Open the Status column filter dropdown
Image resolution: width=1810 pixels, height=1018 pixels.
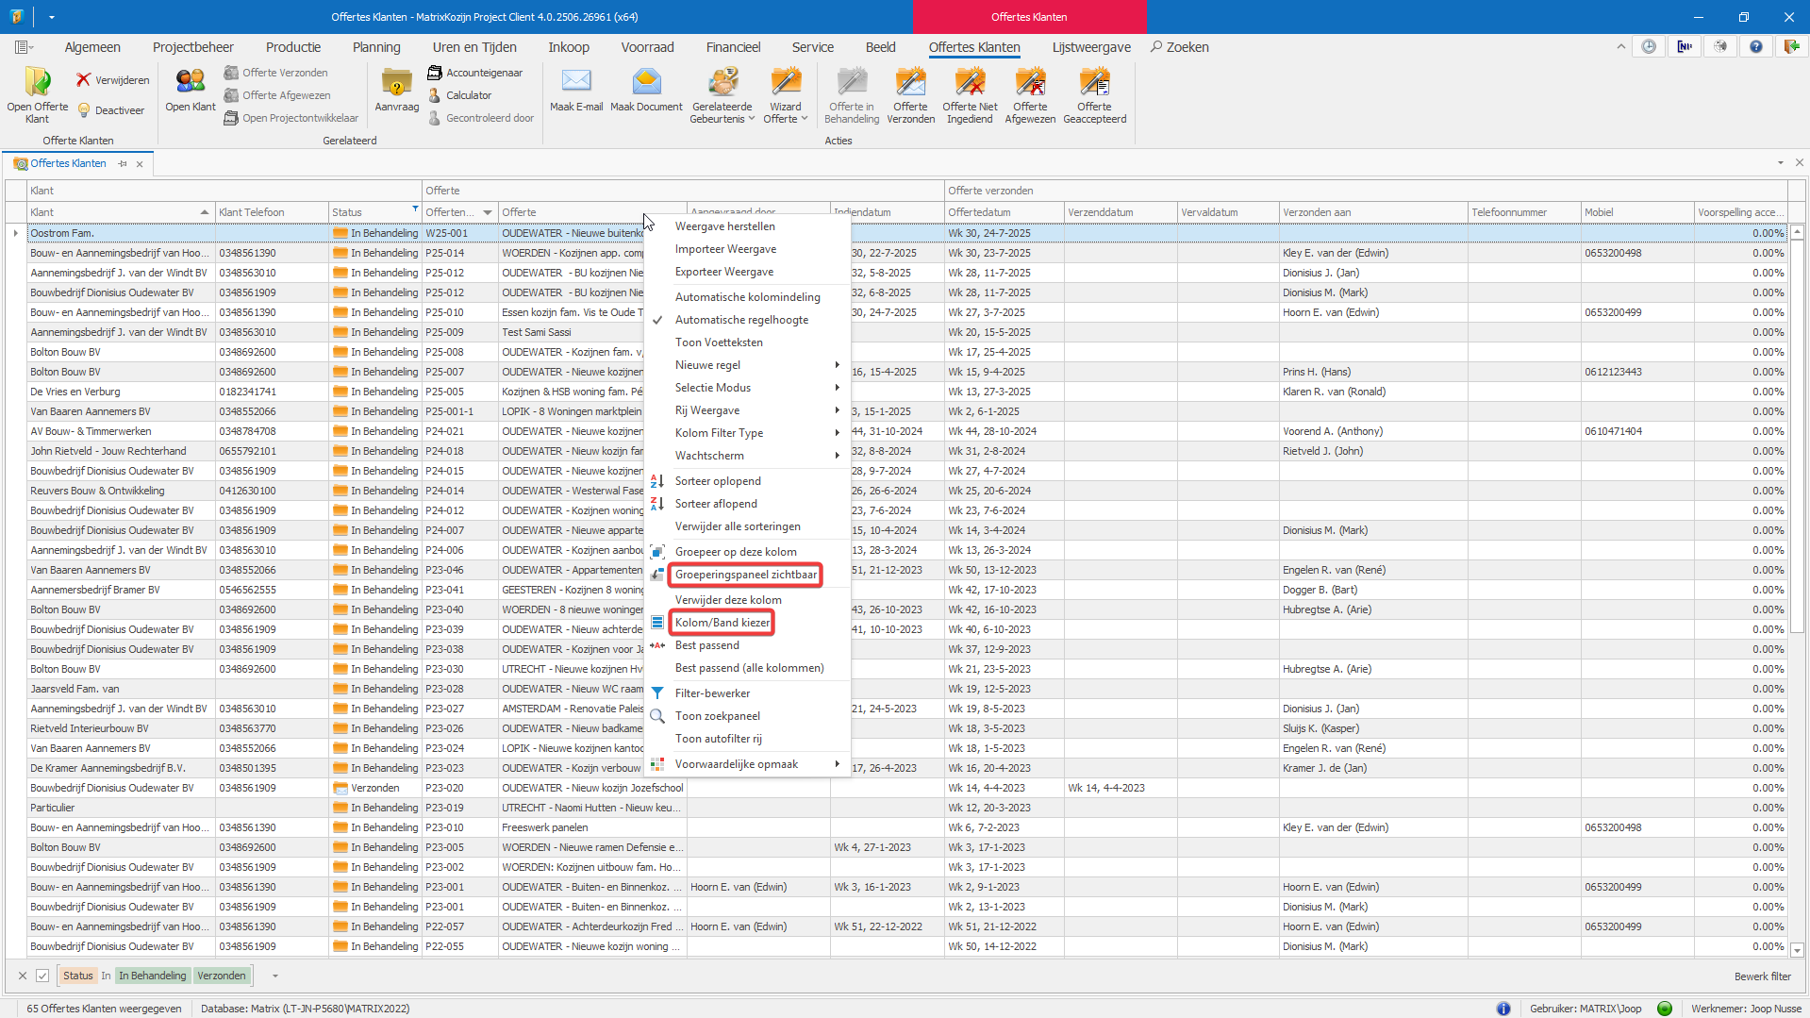pyautogui.click(x=415, y=209)
